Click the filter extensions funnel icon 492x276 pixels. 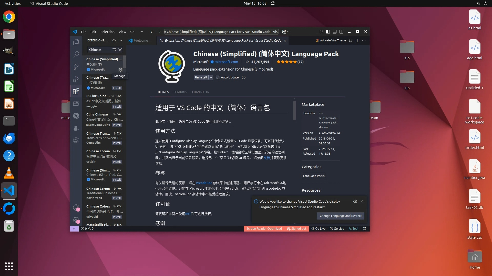click(x=120, y=50)
